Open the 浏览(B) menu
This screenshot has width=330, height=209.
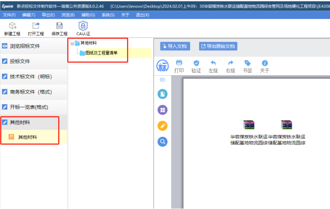(x=68, y=15)
